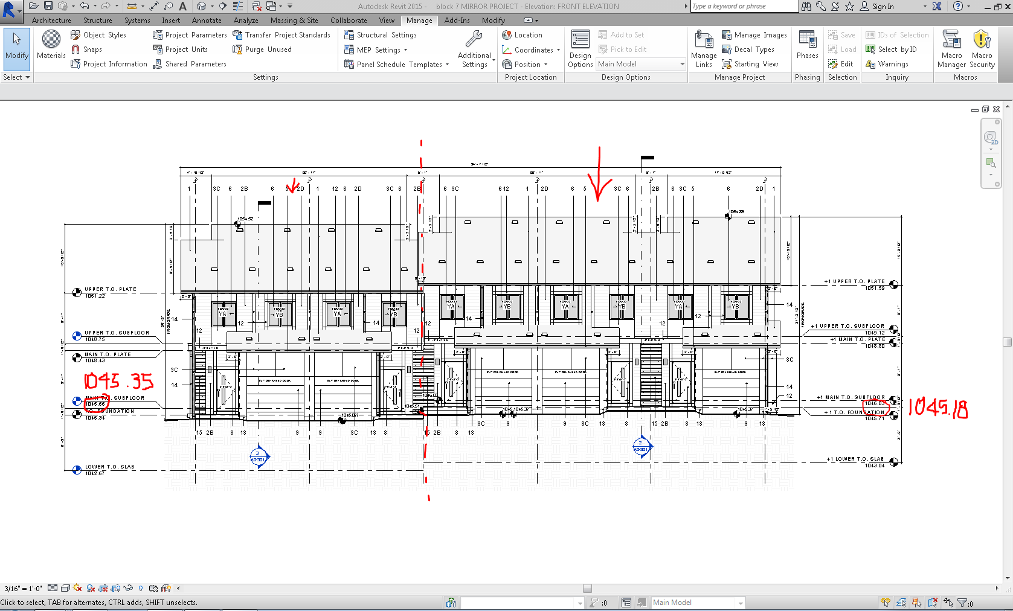
Task: Click the 2D navigation wheel button
Action: (x=991, y=138)
